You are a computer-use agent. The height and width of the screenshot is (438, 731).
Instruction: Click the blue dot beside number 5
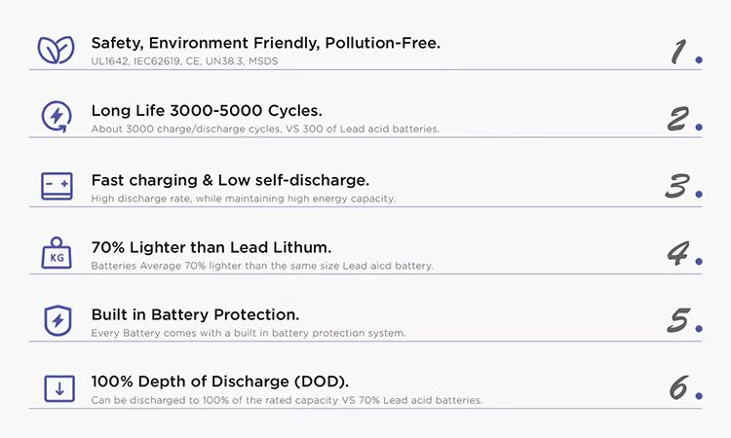[x=699, y=329]
